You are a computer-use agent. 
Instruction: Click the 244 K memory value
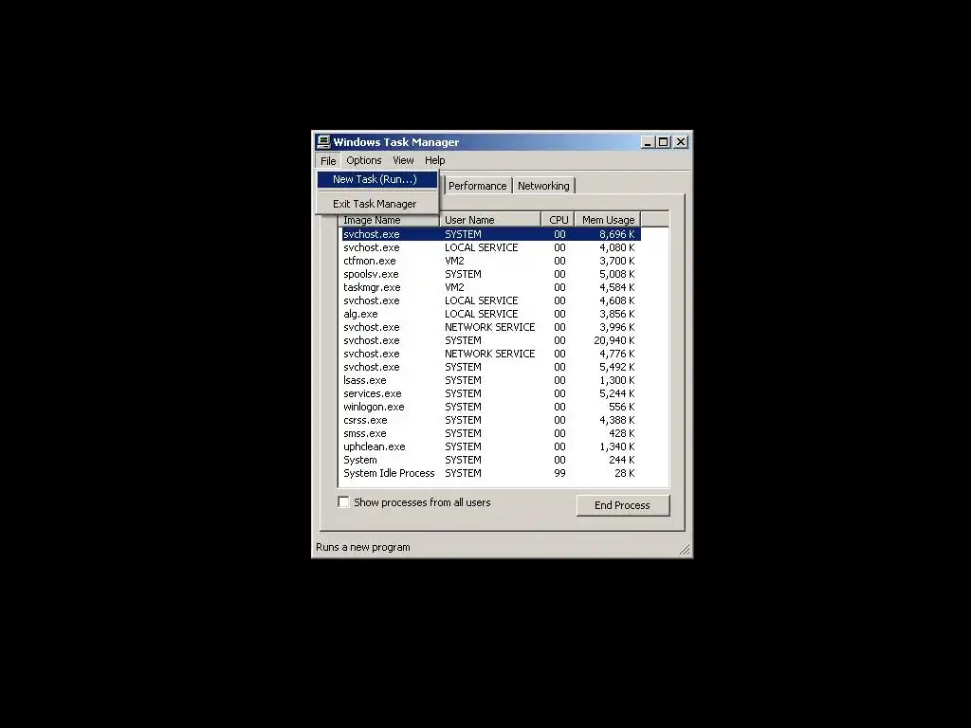[622, 460]
